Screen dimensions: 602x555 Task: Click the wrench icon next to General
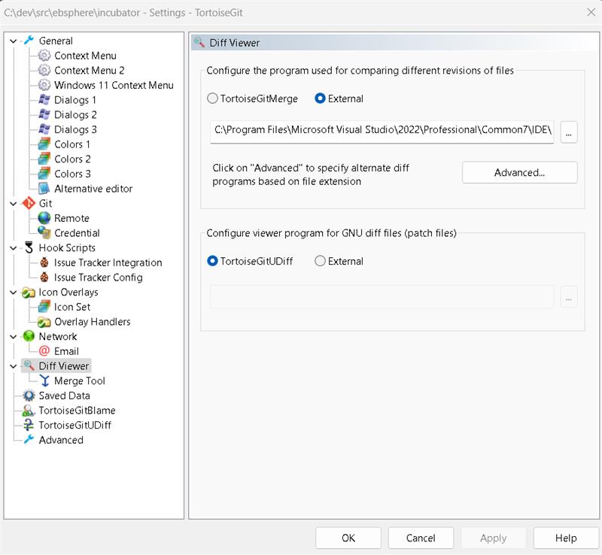(x=29, y=41)
